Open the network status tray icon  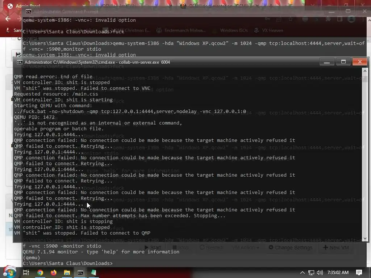tap(311, 273)
